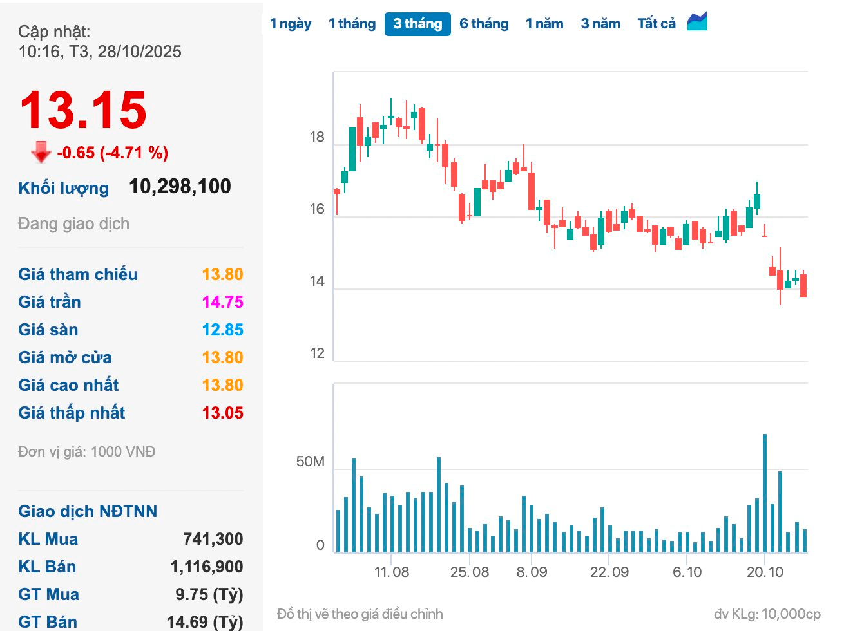Open the Giao dịch NĐTNN section heading

click(88, 511)
